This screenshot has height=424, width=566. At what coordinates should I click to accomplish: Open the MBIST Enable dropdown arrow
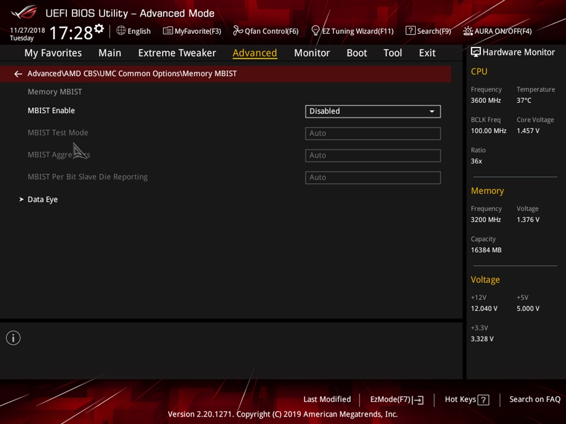click(x=432, y=111)
